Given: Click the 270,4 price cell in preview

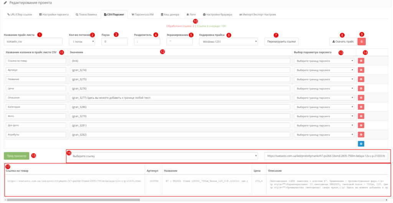Looking at the screenshot, I should point(259,181).
